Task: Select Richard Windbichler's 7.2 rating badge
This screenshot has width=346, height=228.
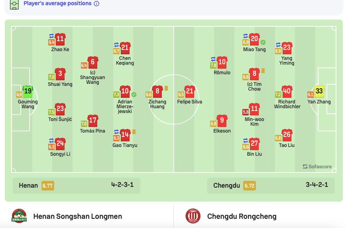Action: [278, 95]
